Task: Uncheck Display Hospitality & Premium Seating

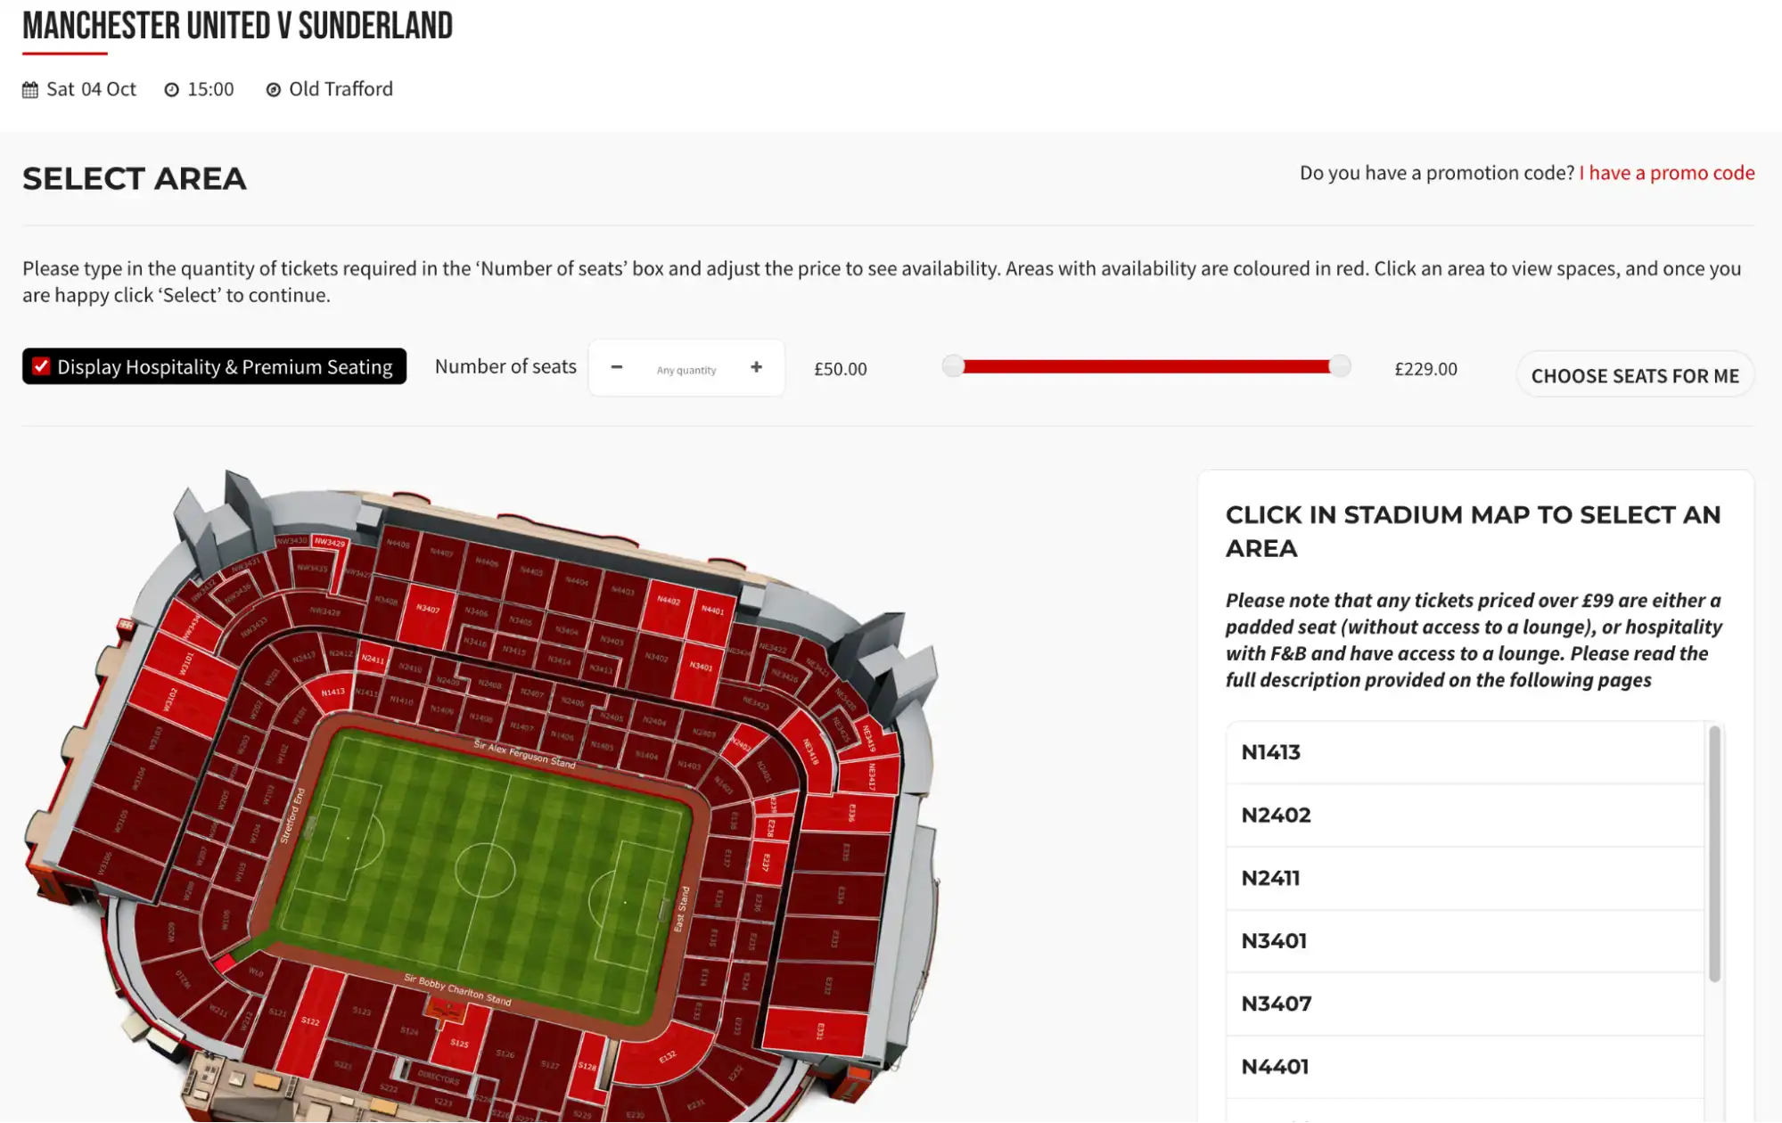Action: tap(39, 366)
